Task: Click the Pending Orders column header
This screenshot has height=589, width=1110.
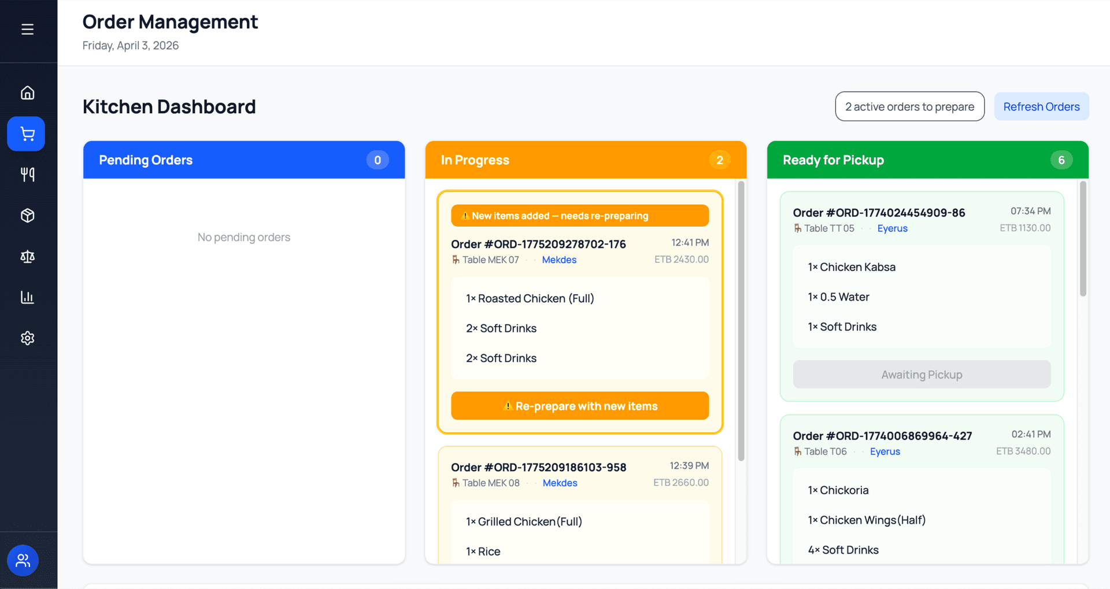Action: [x=244, y=160]
